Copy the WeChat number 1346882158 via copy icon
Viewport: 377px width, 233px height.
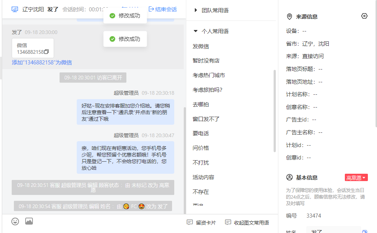click(x=46, y=52)
